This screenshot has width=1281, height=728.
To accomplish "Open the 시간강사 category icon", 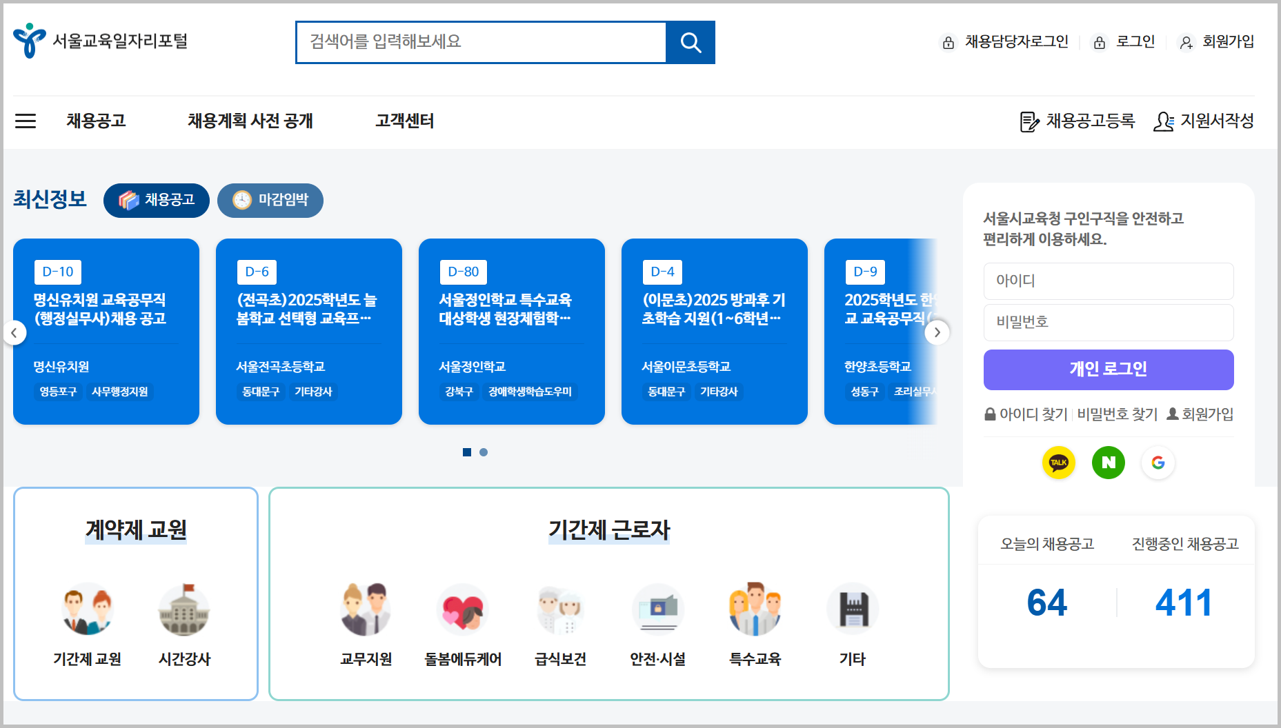I will (184, 609).
